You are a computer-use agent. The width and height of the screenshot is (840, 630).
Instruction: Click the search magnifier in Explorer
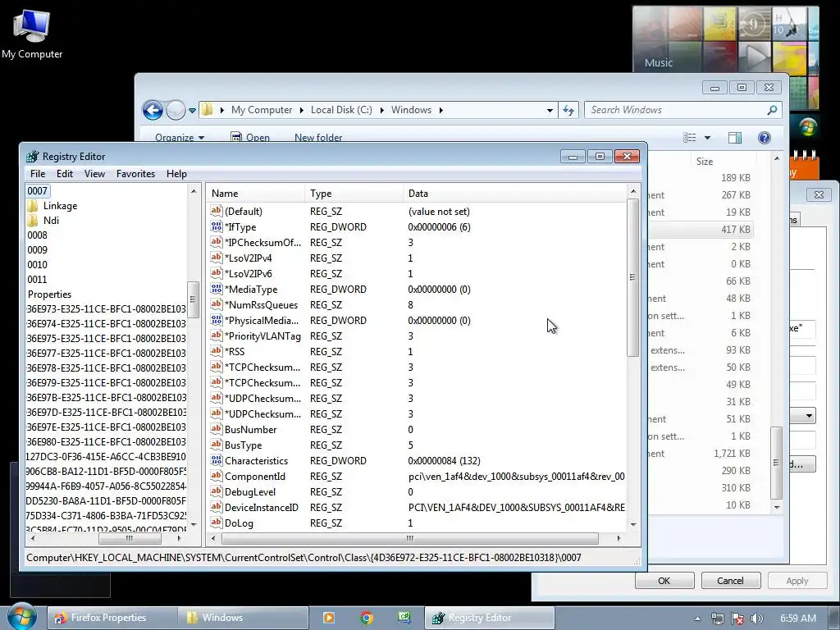coord(772,111)
